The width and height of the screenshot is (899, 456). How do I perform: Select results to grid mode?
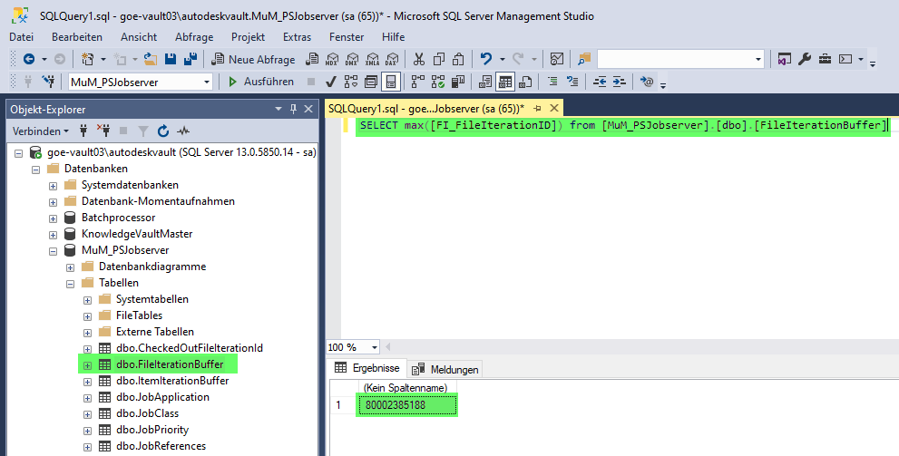click(x=505, y=82)
